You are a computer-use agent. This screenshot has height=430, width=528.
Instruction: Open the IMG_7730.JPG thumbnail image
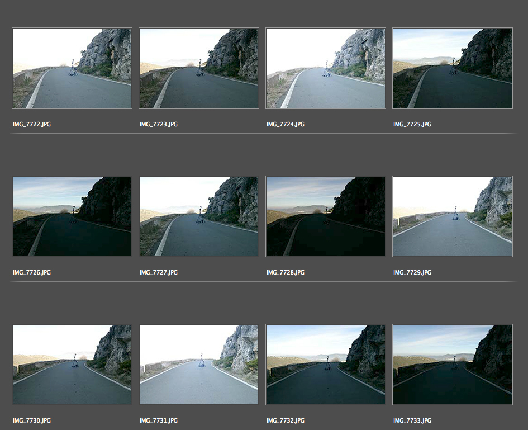click(x=72, y=365)
